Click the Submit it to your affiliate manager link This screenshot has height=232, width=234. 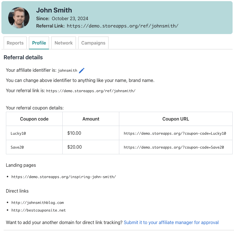click(171, 222)
